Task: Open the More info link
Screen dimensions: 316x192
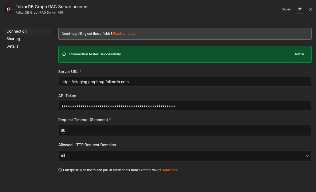Action: click(170, 170)
